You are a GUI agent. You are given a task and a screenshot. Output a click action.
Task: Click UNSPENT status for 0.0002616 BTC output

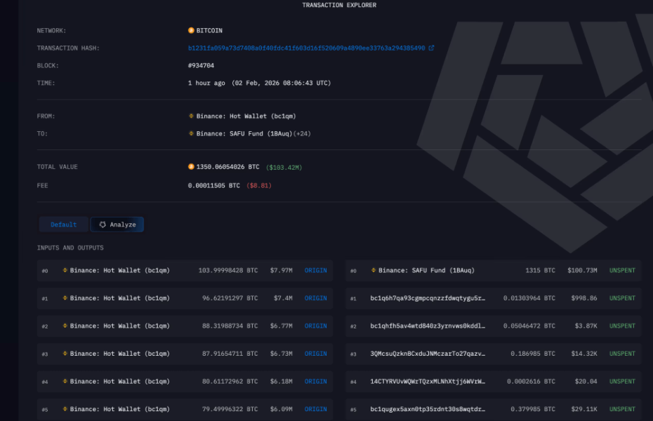(622, 382)
